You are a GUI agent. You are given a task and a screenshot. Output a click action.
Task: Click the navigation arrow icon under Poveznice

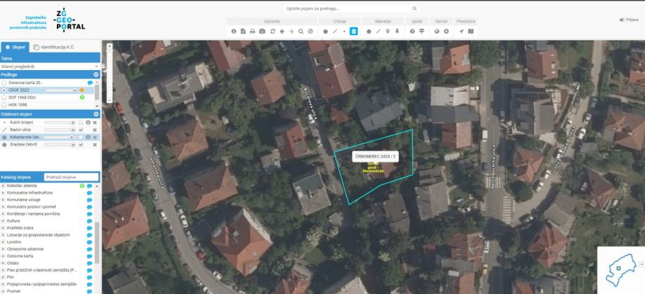click(x=461, y=31)
